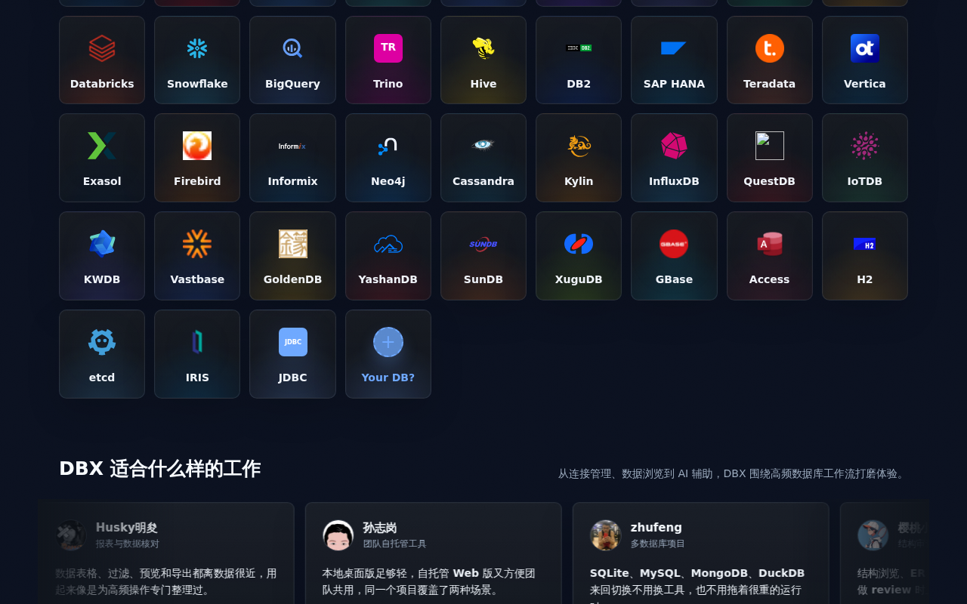The image size is (967, 604).
Task: Click the GoldenDB seal icon
Action: [292, 244]
